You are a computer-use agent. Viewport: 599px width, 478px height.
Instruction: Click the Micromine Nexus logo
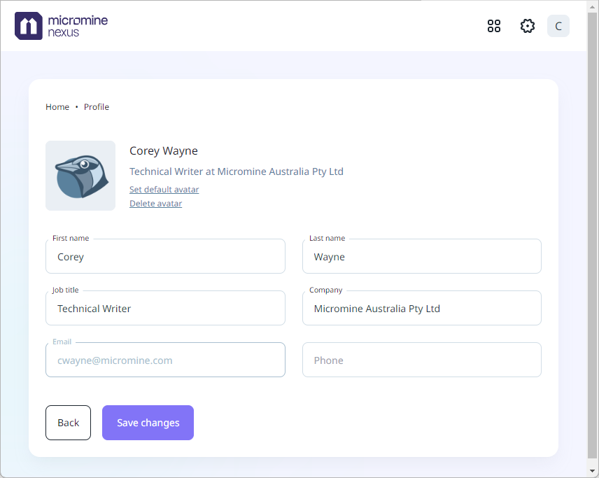coord(62,26)
